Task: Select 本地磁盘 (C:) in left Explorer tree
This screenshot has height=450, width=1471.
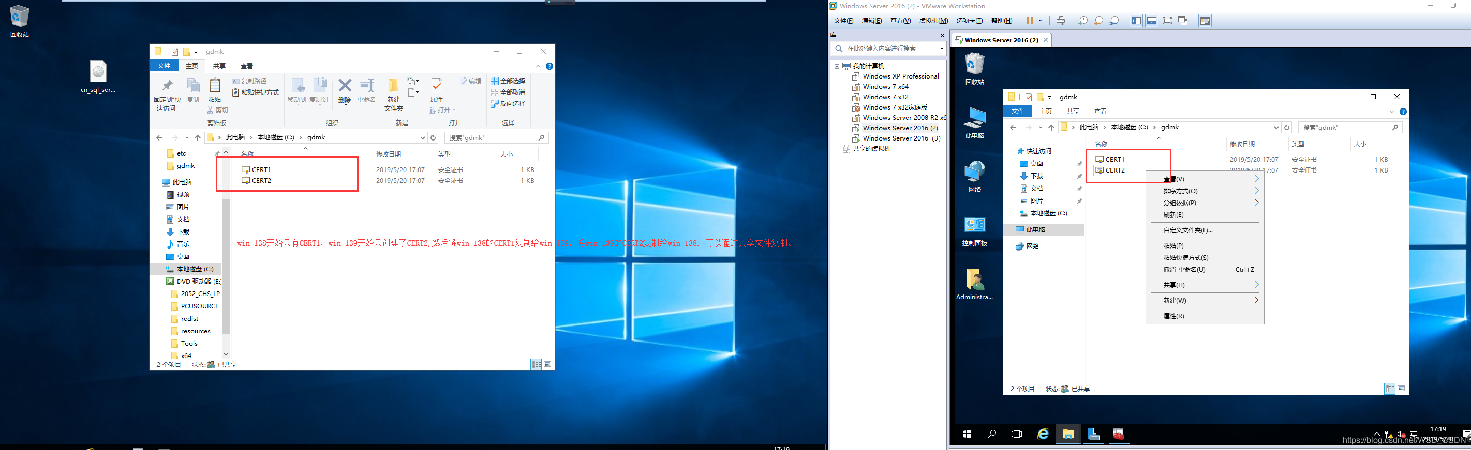Action: [189, 269]
